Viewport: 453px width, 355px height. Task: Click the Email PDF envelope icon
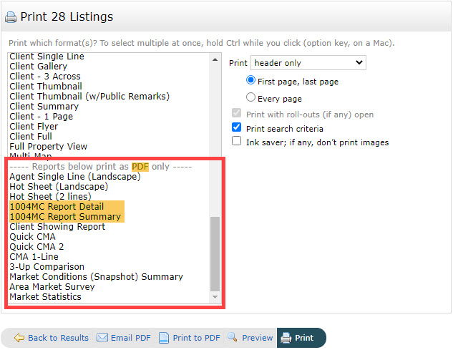102,338
